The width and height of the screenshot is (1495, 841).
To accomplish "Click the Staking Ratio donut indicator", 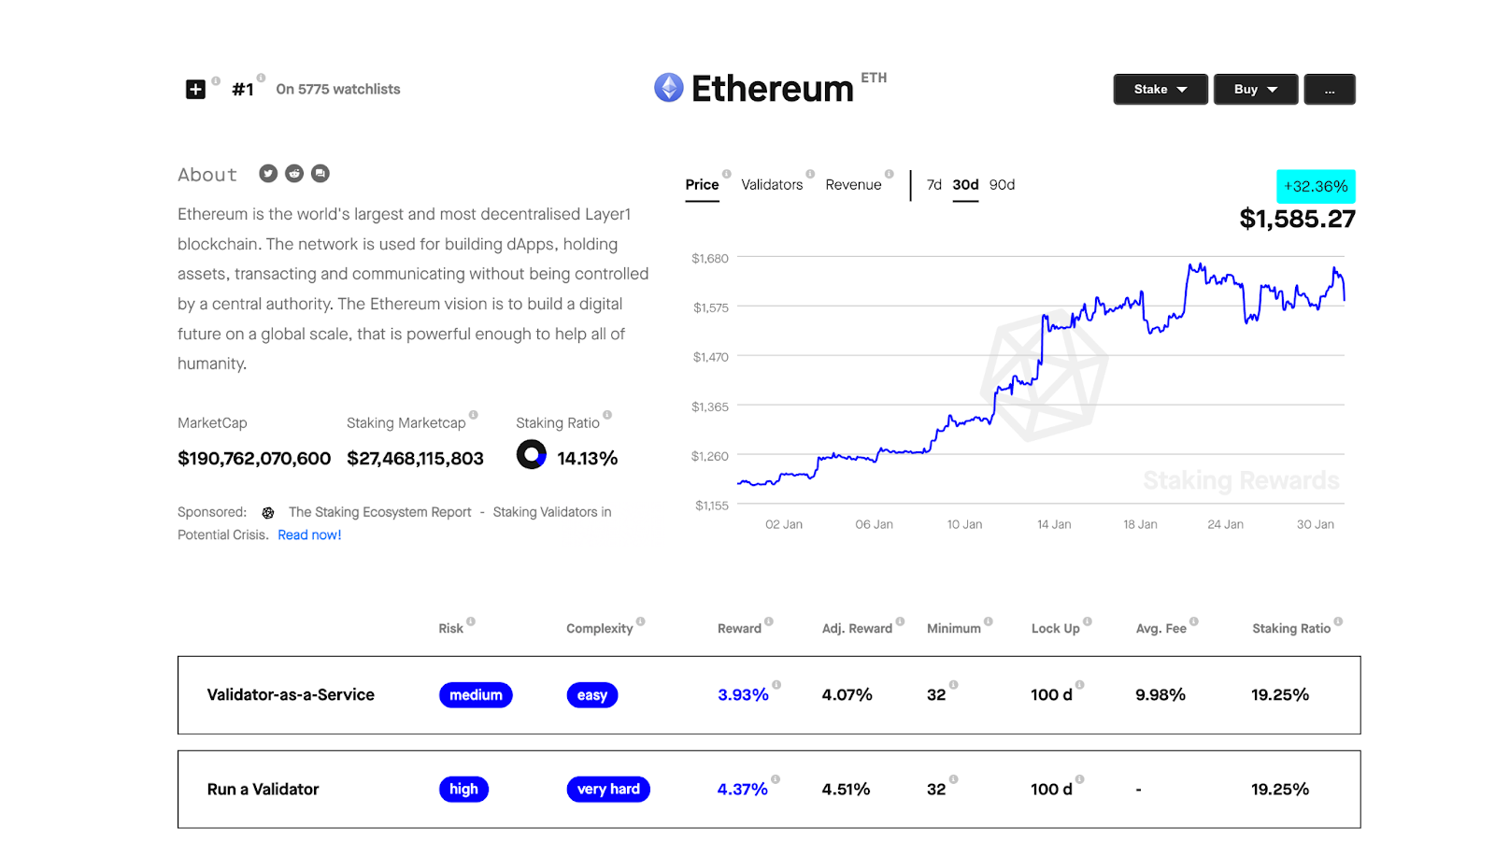I will click(x=532, y=455).
